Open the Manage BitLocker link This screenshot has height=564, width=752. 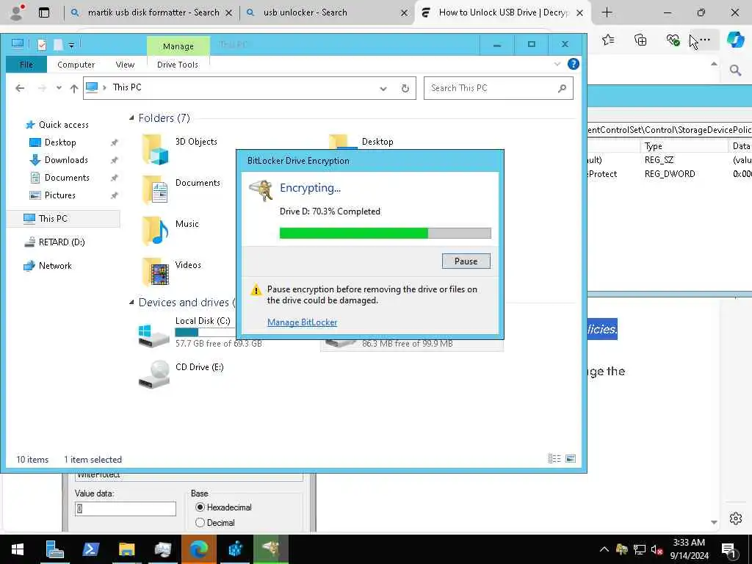(x=302, y=322)
